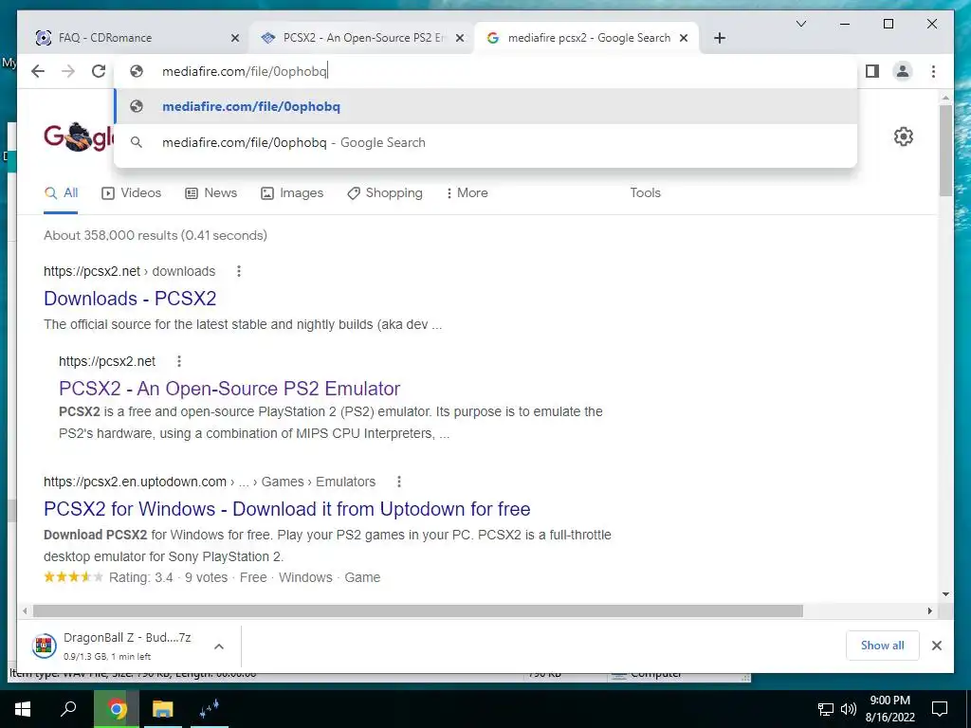This screenshot has width=971, height=728.
Task: Open the Windows Start menu
Action: coord(23,709)
